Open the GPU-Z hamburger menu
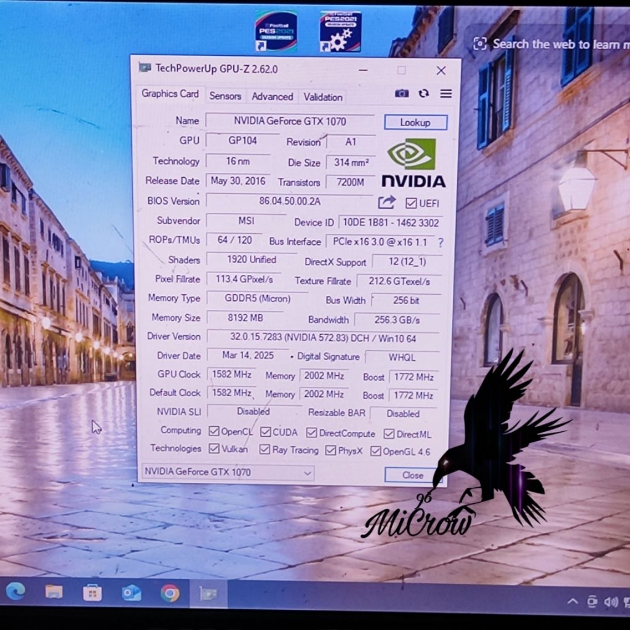This screenshot has width=630, height=630. [x=446, y=94]
